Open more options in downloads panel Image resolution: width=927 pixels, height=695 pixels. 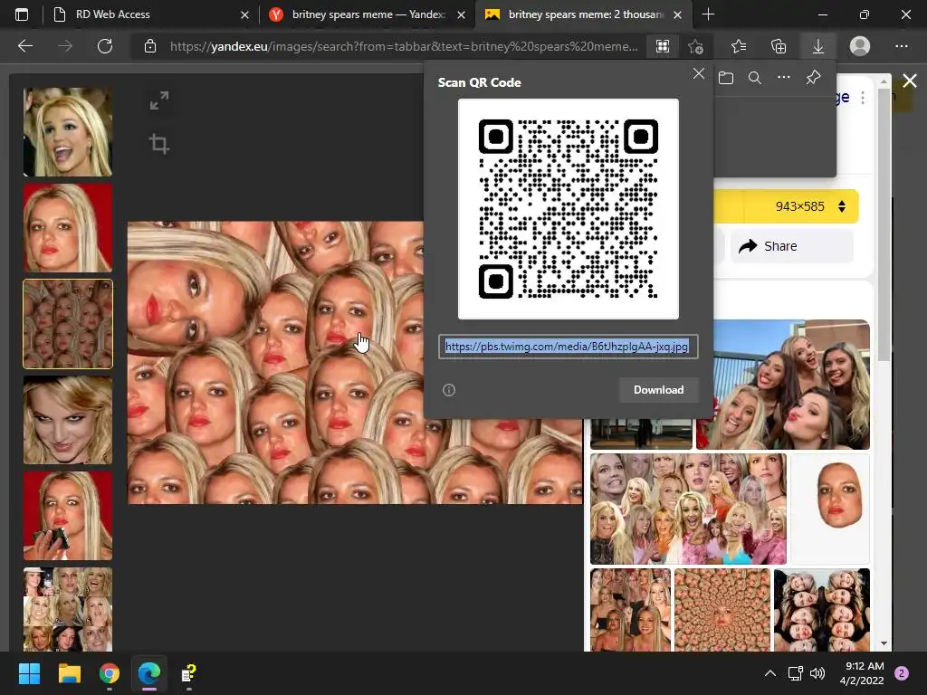coord(783,78)
